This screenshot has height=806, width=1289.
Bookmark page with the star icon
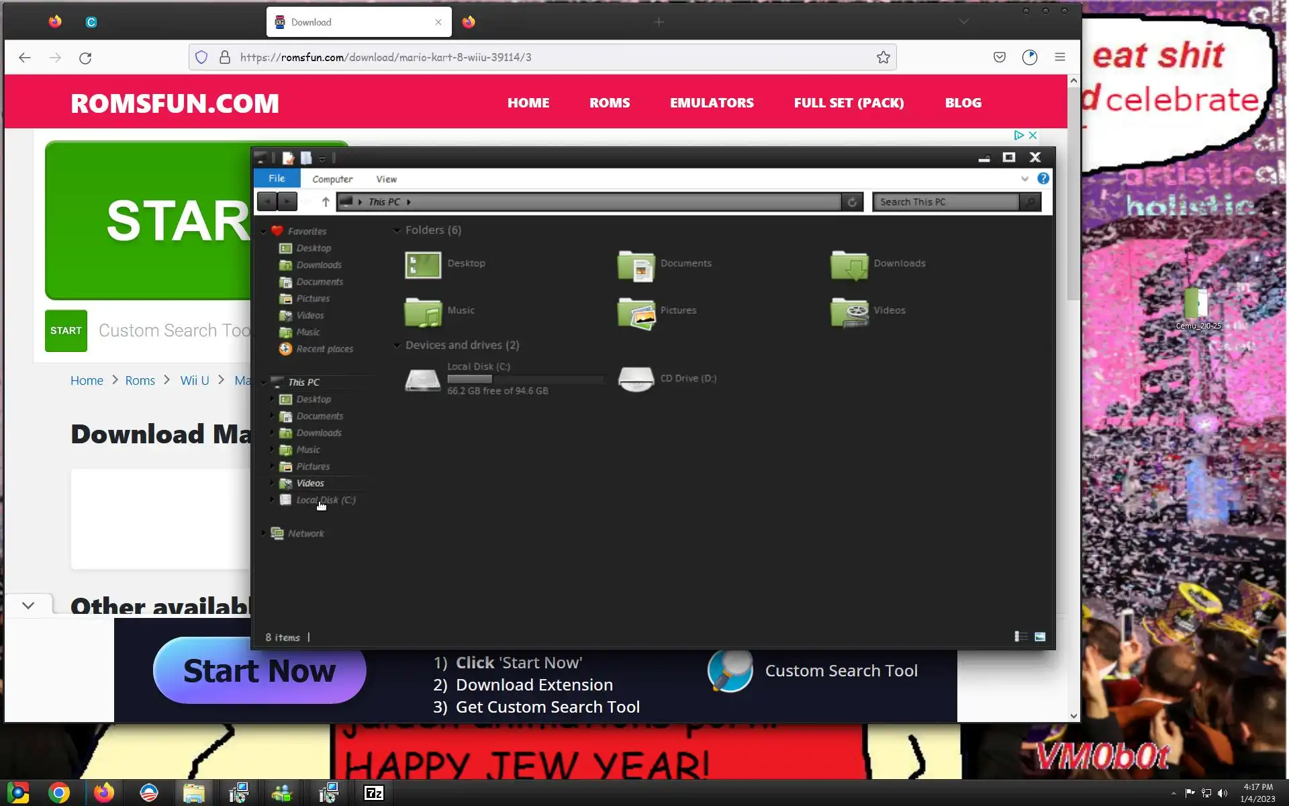tap(884, 58)
